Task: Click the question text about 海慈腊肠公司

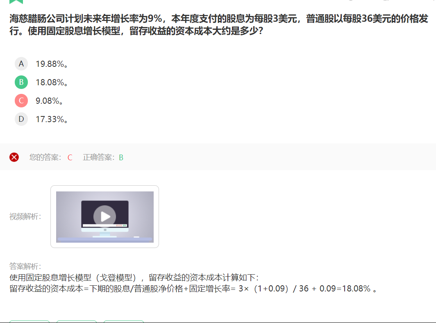Action: (x=218, y=25)
